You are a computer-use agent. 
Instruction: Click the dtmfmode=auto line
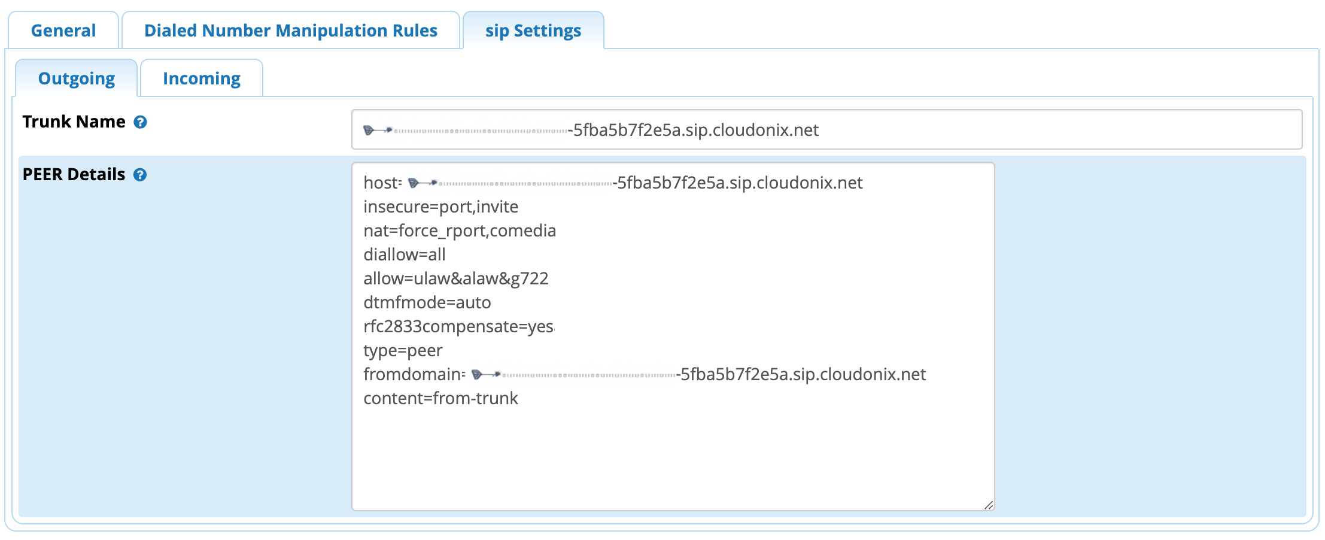427,302
